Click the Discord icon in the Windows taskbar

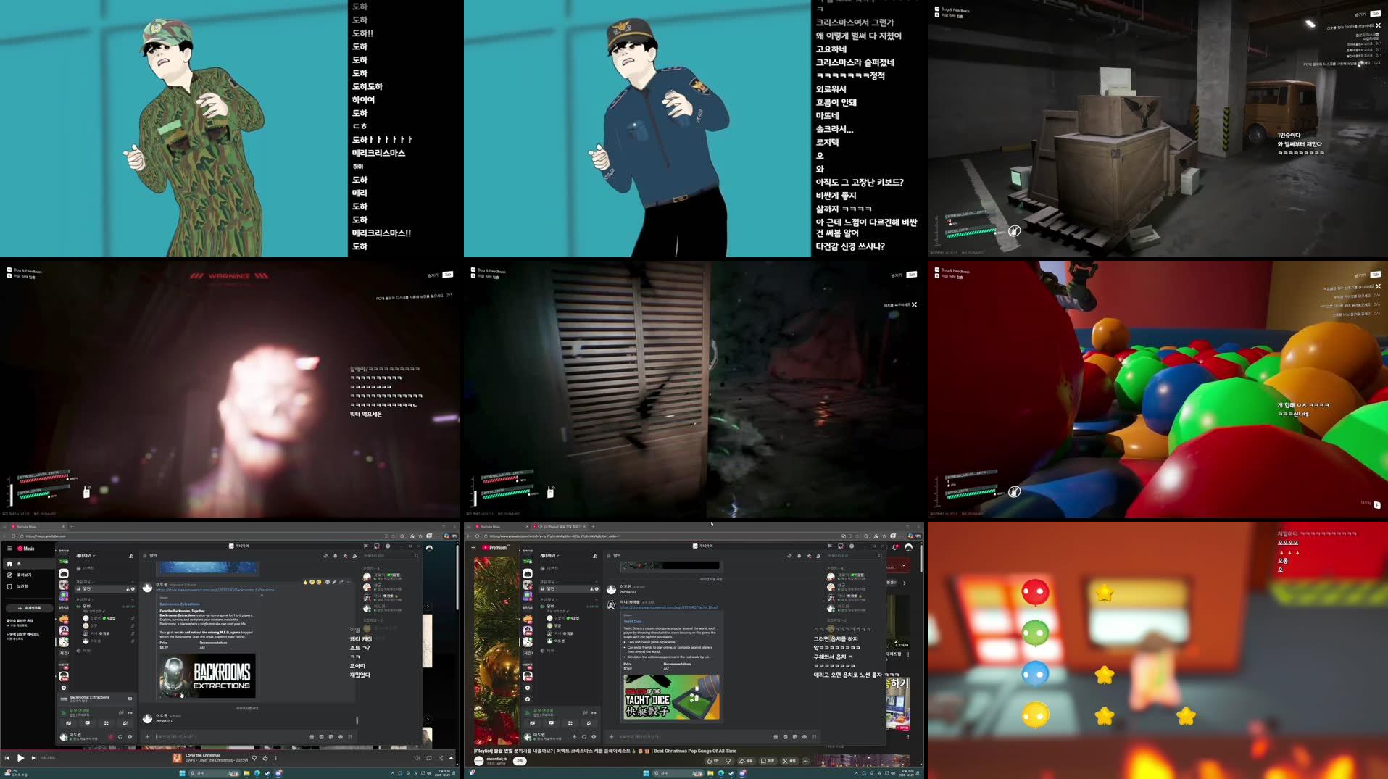coord(278,772)
